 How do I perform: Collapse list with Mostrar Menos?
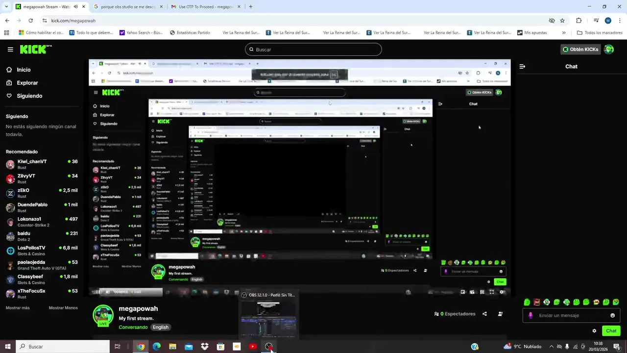coord(63,308)
